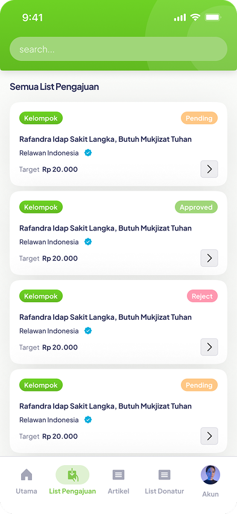Open first Pending card with chevron arrow

point(209,169)
